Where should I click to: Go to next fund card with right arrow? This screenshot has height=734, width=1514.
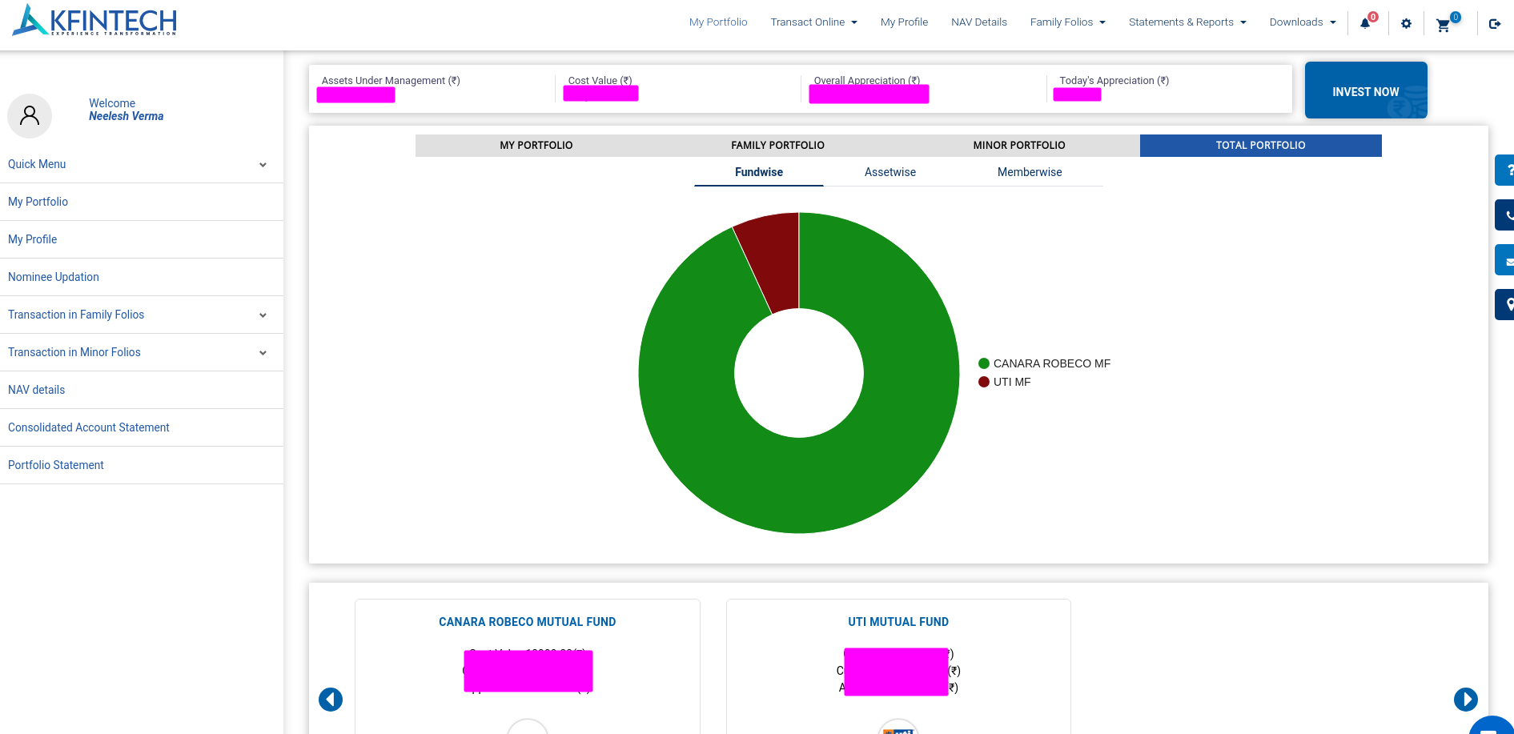coord(1465,699)
